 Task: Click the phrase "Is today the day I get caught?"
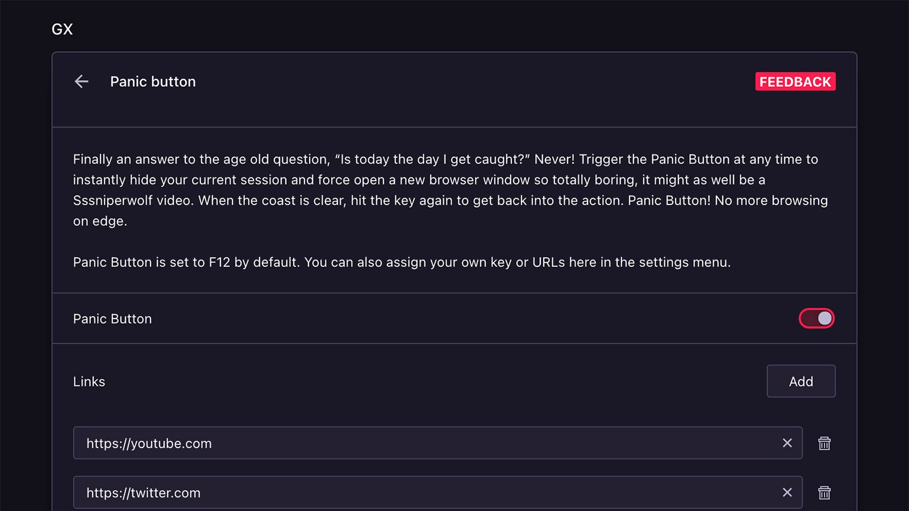click(433, 160)
